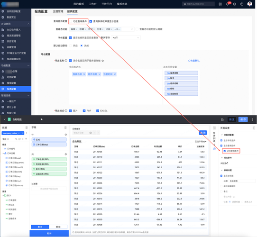The height and width of the screenshot is (237, 257).
Task: Click the blue 保存 save button
Action: point(243,119)
